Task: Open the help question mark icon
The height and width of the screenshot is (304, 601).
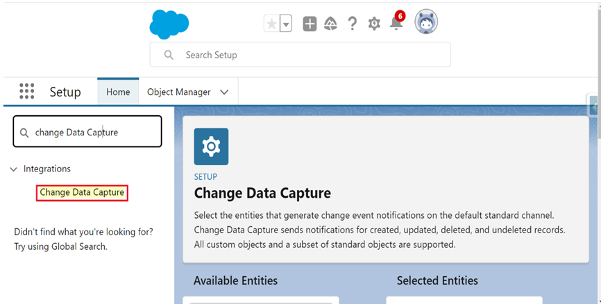Action: point(353,24)
